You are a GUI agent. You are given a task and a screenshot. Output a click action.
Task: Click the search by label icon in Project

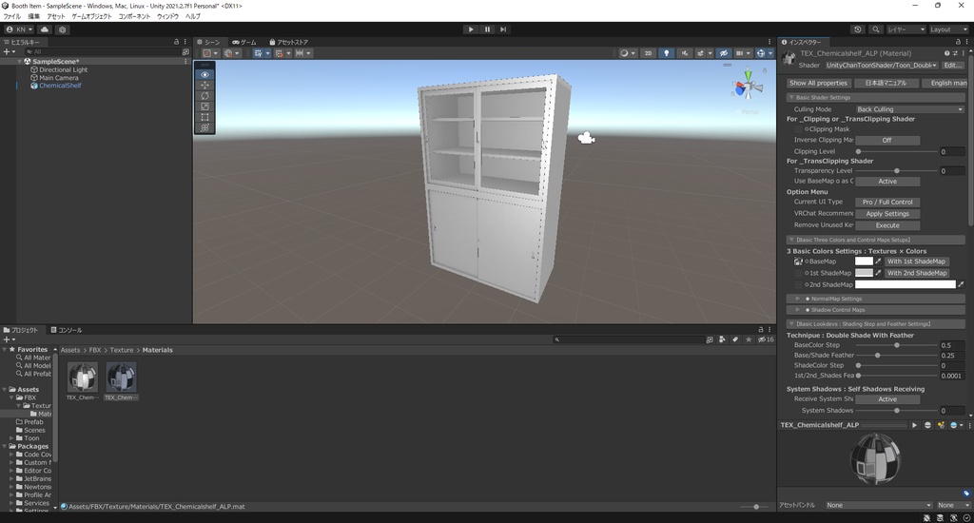click(x=735, y=339)
